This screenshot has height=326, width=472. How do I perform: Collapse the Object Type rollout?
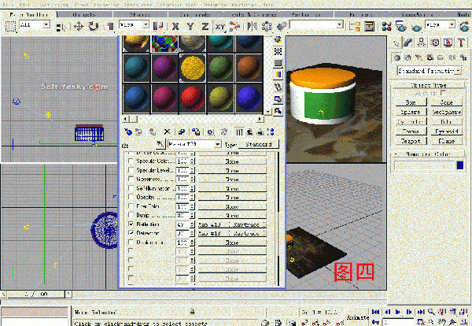coord(428,85)
